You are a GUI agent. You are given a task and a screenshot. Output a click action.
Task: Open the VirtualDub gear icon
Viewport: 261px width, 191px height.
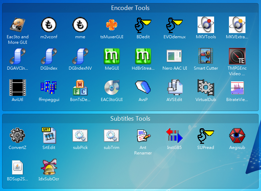pyautogui.click(x=206, y=88)
